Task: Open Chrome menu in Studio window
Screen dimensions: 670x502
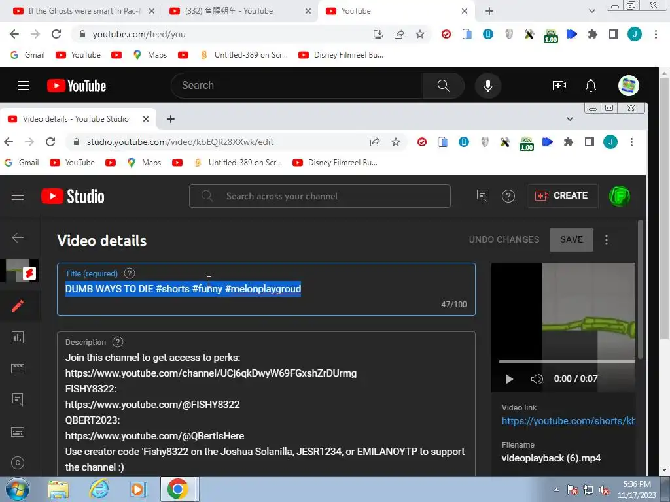Action: click(631, 142)
